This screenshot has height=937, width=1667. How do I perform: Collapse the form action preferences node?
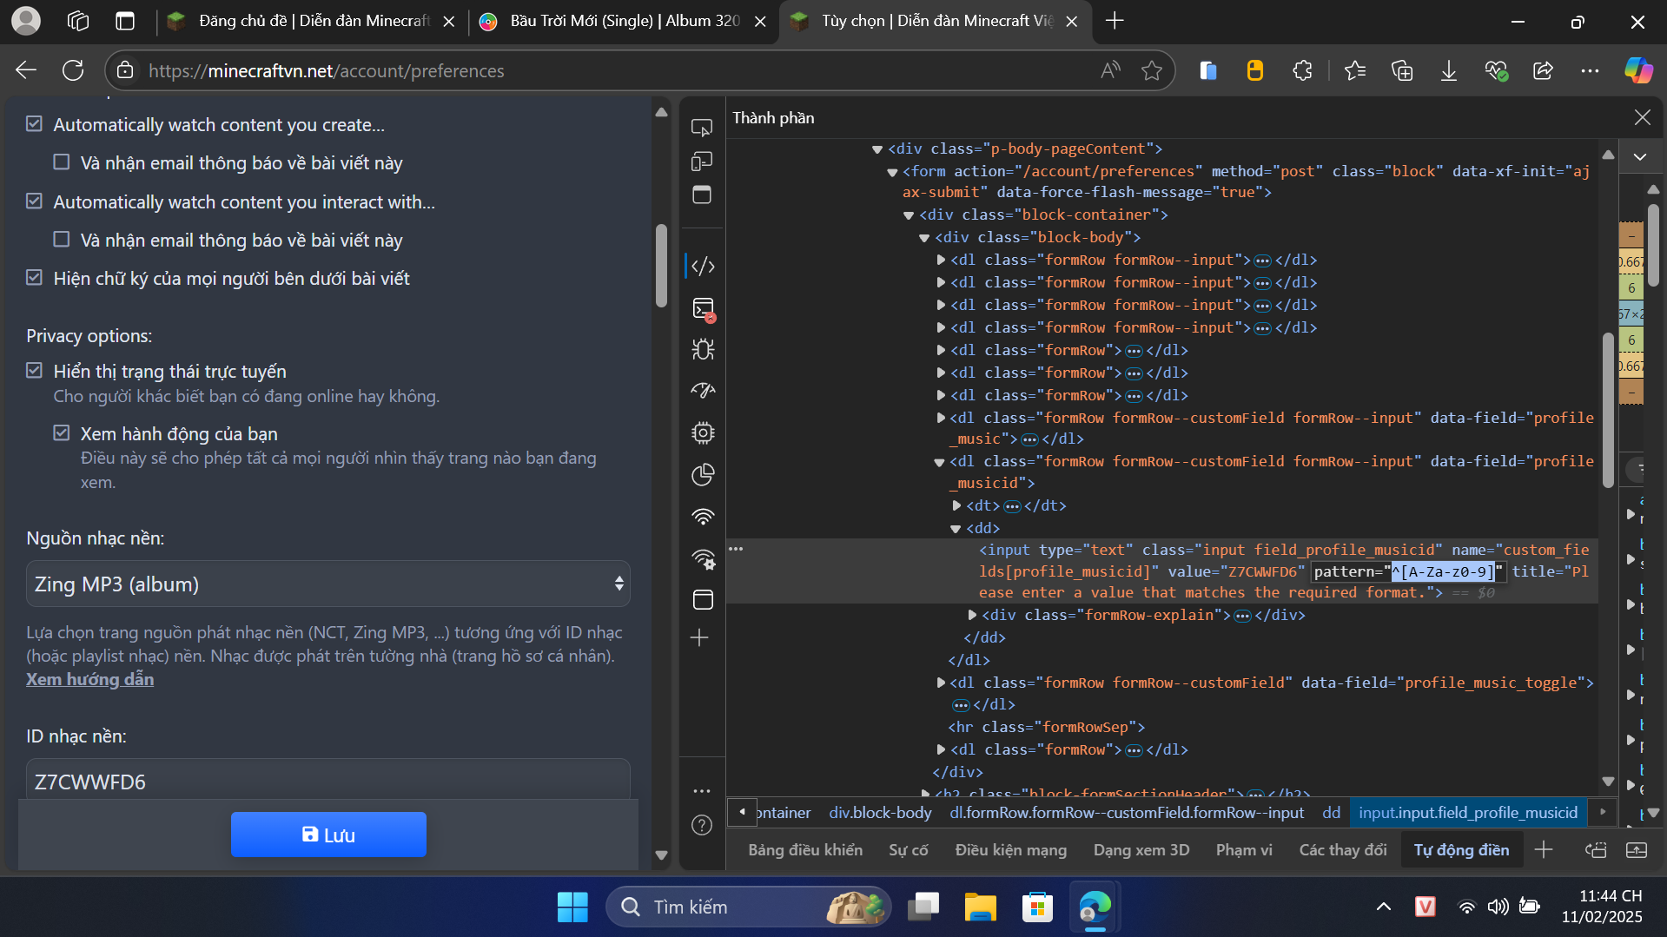click(892, 172)
